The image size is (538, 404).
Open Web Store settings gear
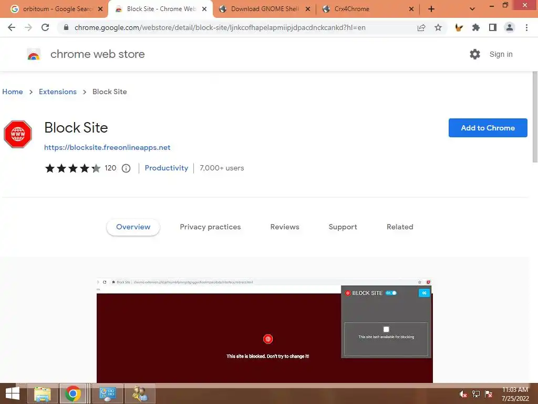click(x=475, y=54)
